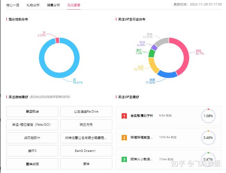The height and width of the screenshot is (173, 226).
Task: Select the 碧蓝航线 game button
Action: coord(32,112)
